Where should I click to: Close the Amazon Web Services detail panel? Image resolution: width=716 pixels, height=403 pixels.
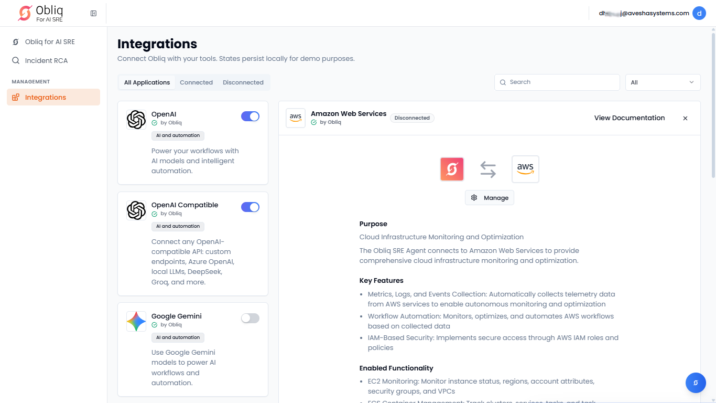(x=685, y=118)
